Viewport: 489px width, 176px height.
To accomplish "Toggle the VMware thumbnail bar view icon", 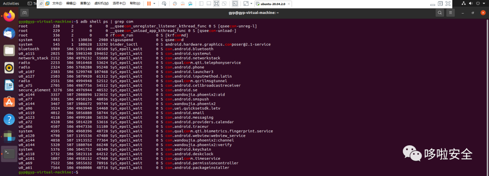I will 209,4.
